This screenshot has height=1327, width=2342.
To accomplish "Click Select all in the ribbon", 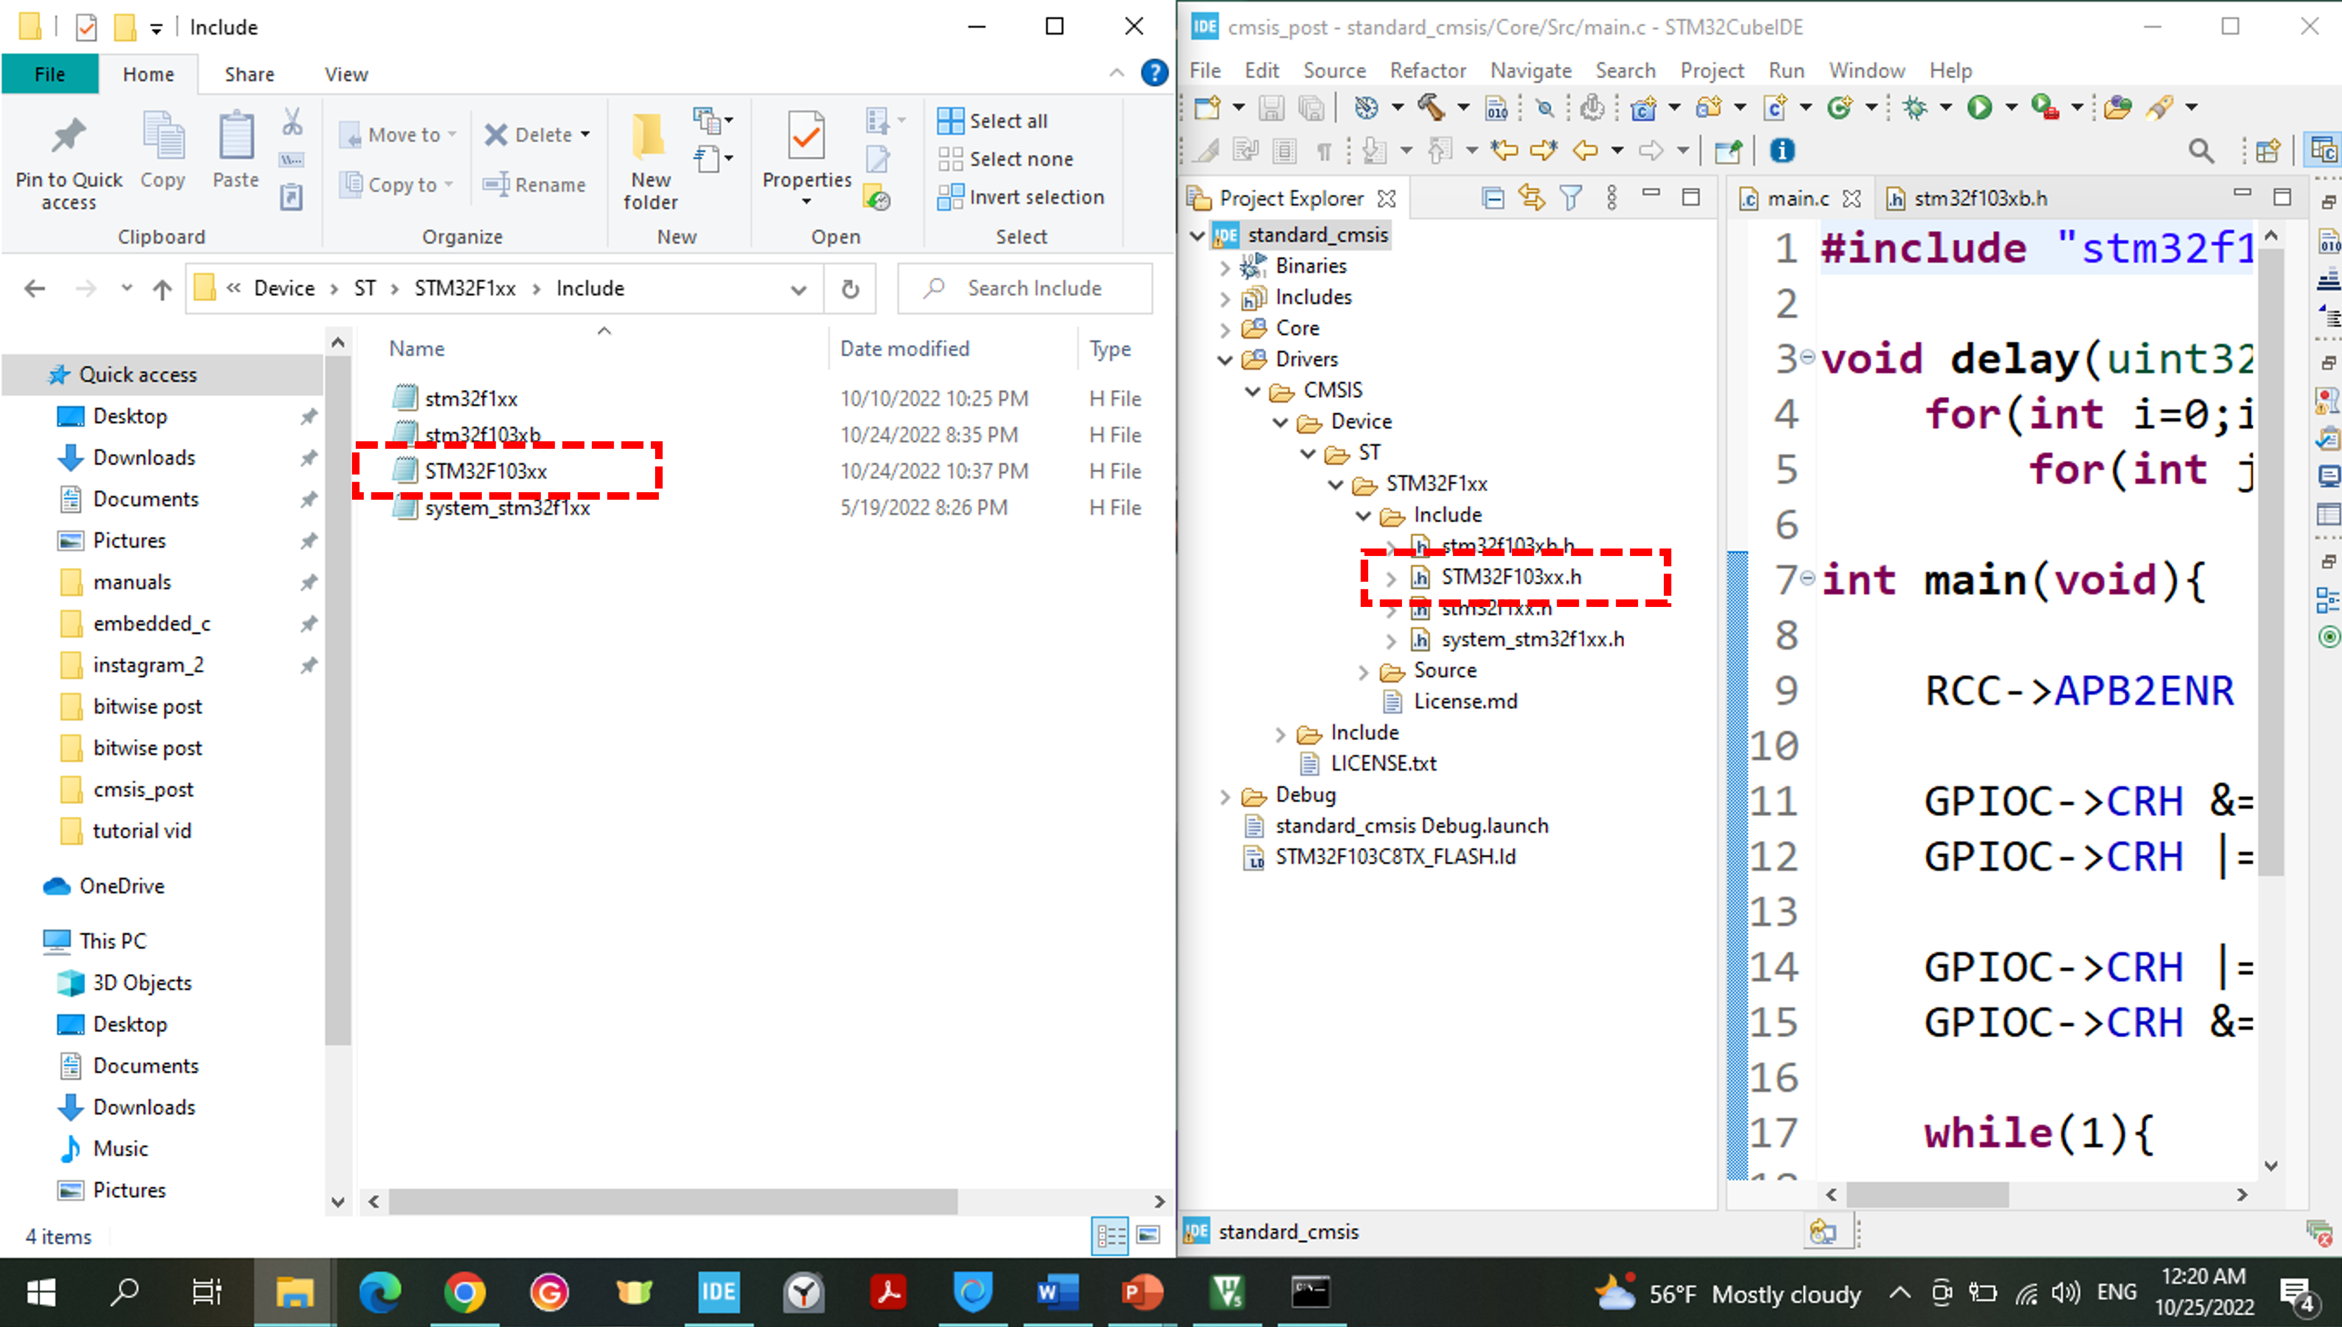I will pyautogui.click(x=992, y=120).
